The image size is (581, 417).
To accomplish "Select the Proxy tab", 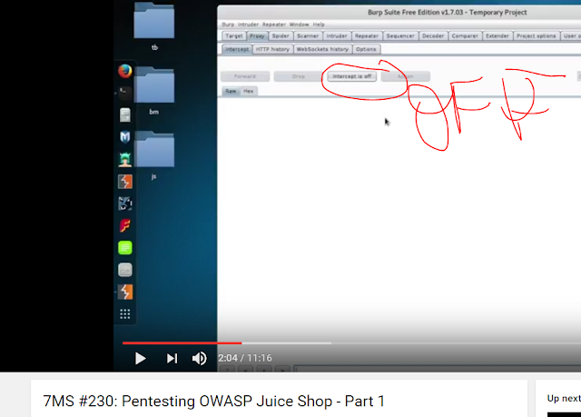I will [257, 36].
